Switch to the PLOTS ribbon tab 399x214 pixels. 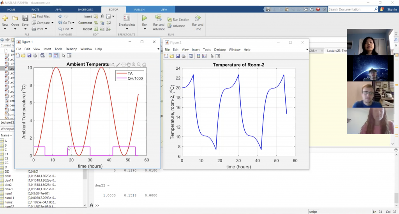pyautogui.click(x=35, y=9)
